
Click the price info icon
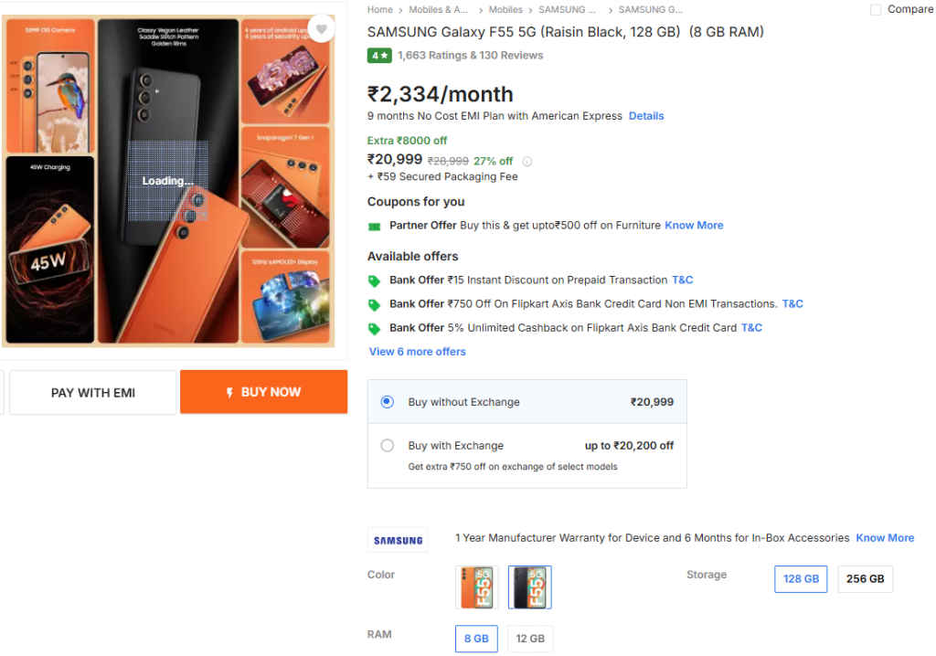[526, 162]
